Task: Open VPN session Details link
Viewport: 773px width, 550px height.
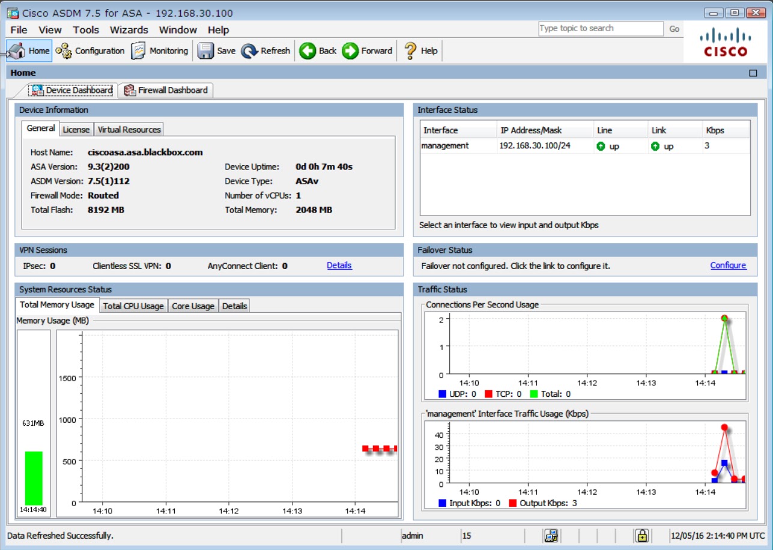Action: [x=339, y=265]
